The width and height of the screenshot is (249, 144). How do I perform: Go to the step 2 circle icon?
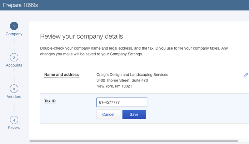coord(14,58)
